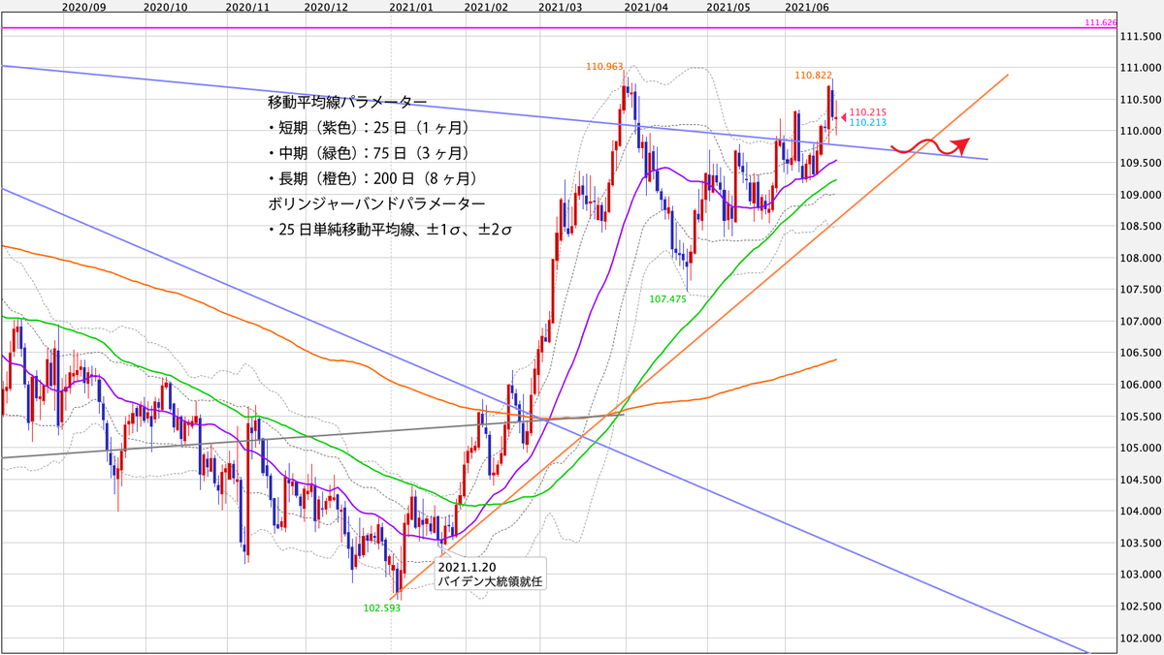Click the 105.500 price axis label
The height and width of the screenshot is (655, 1164).
[1141, 417]
